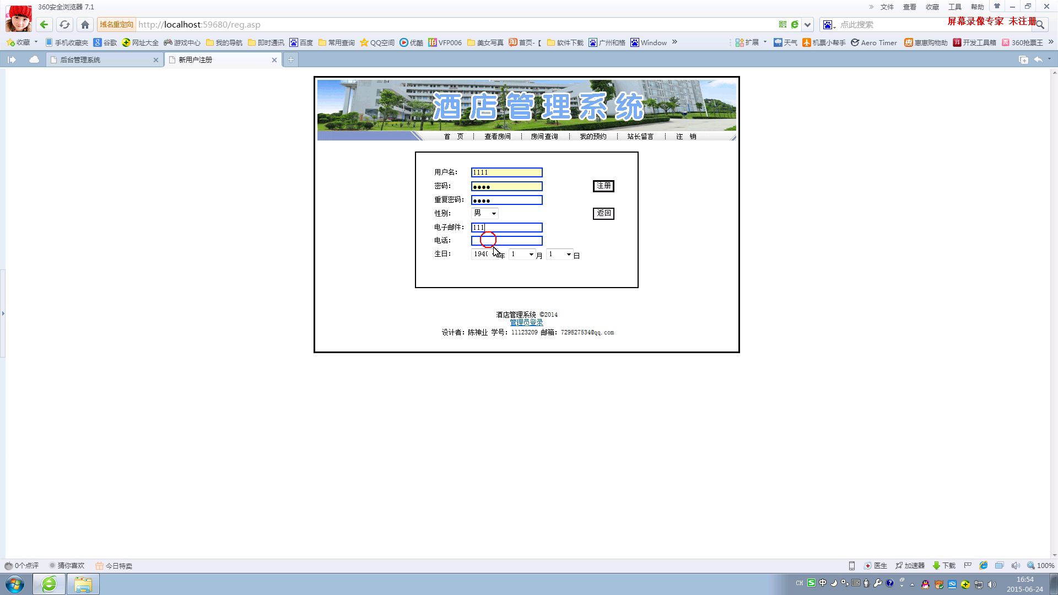The image size is (1058, 595).
Task: Expand the 性别 gender dropdown
Action: click(484, 213)
